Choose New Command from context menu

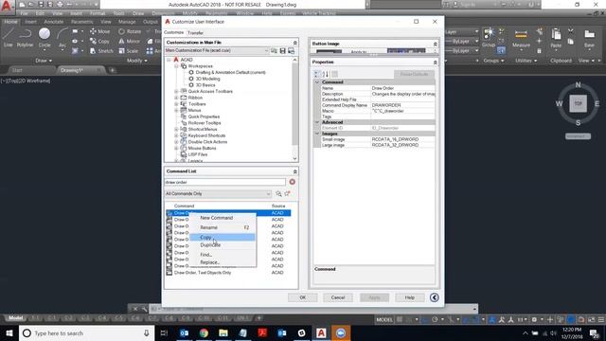coord(223,218)
